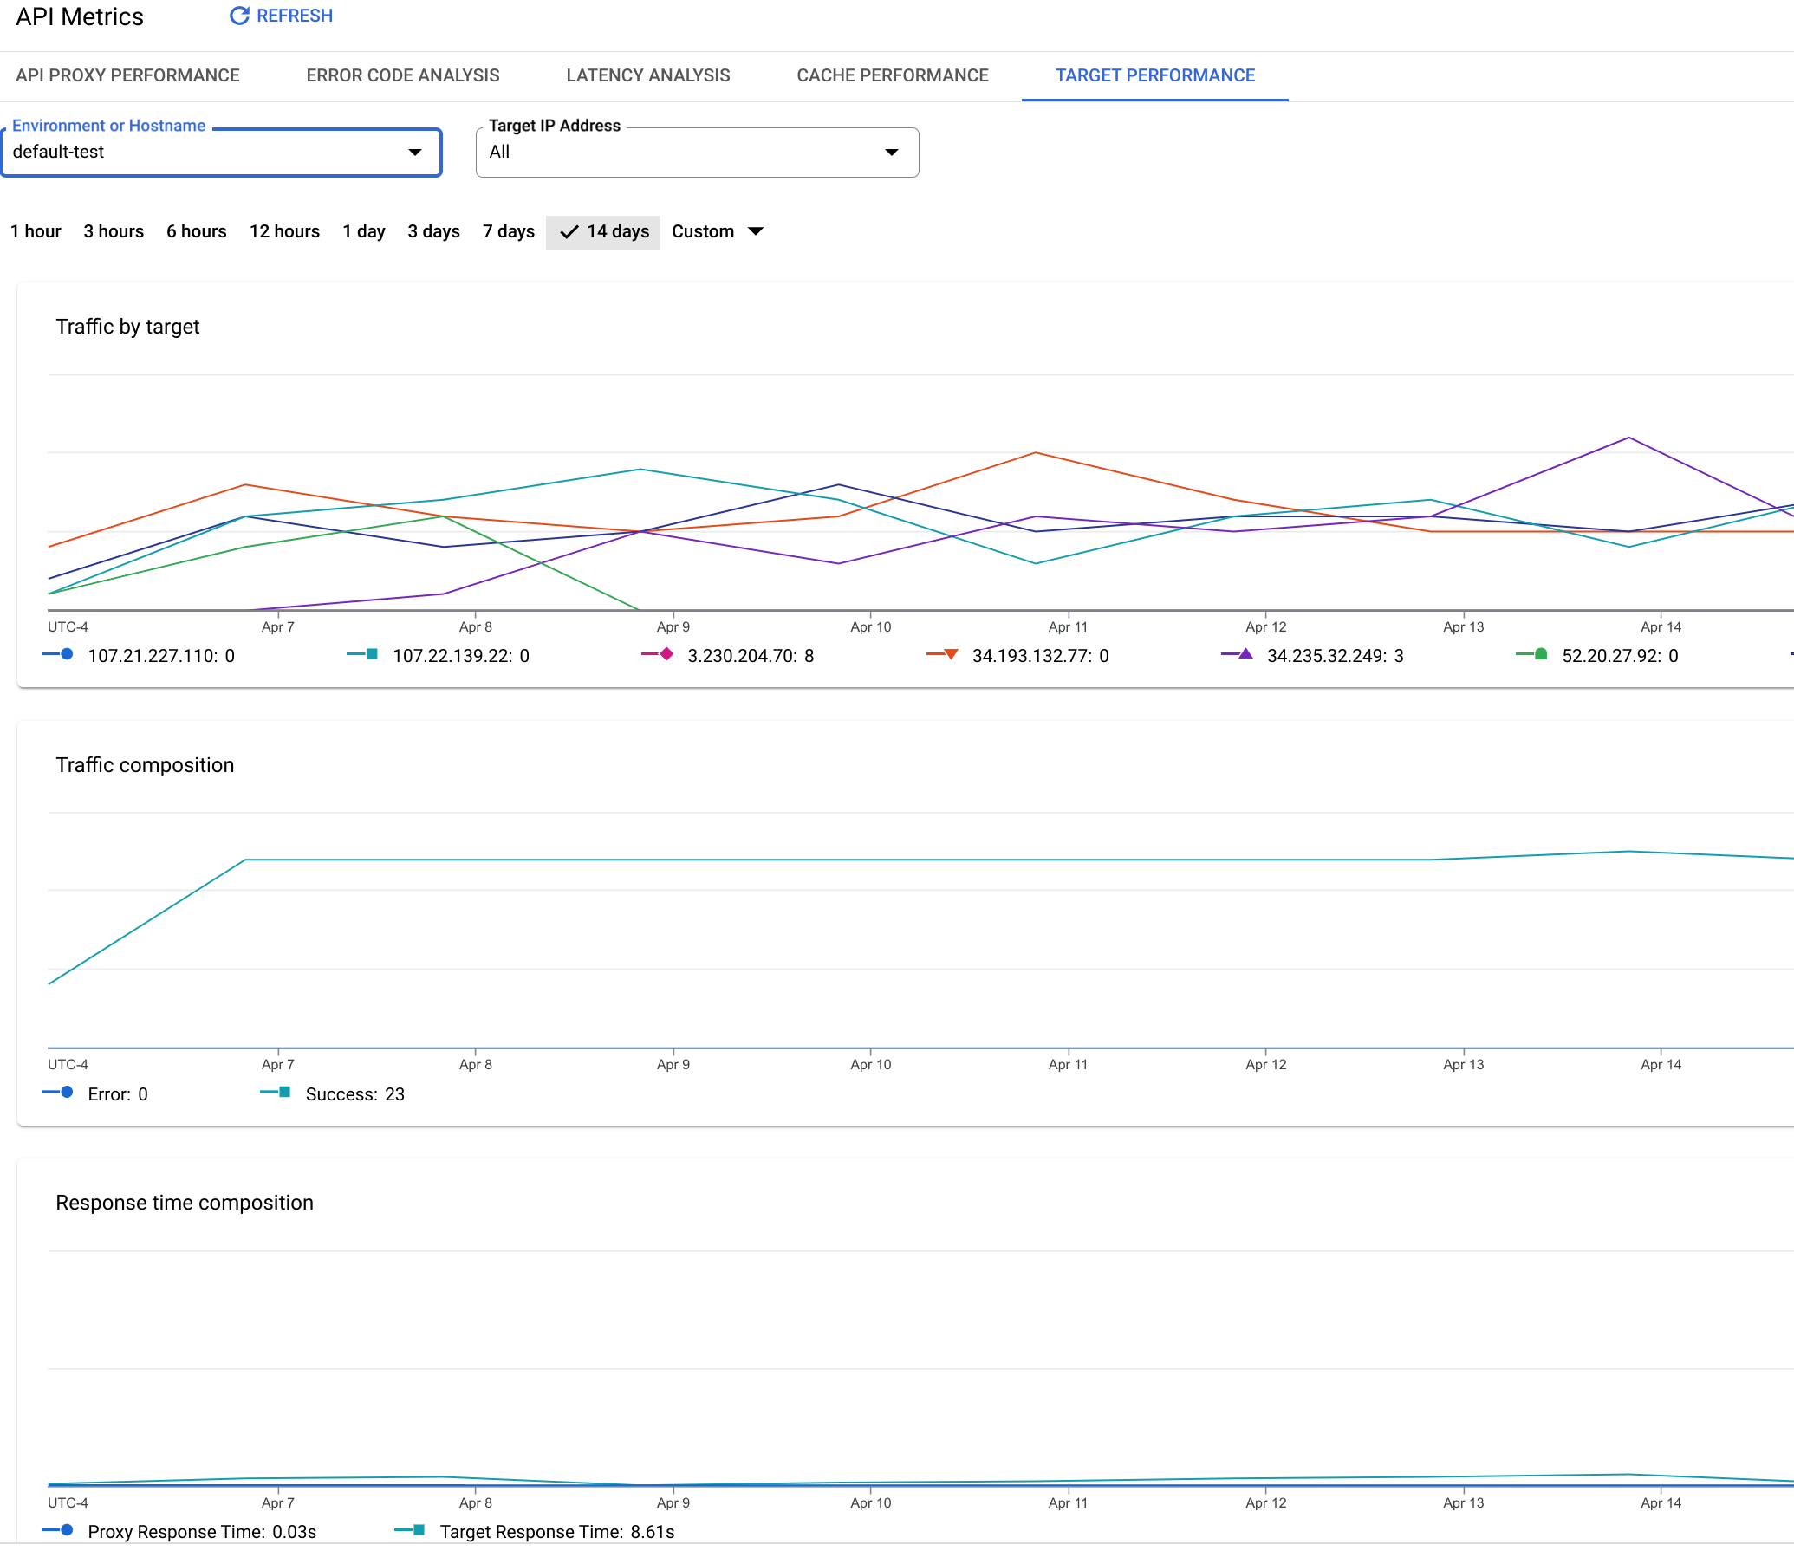The width and height of the screenshot is (1794, 1551).
Task: Open the Environment or Hostname dropdown
Action: (x=412, y=151)
